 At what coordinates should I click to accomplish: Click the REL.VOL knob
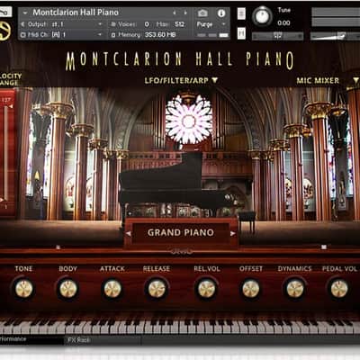207,289
